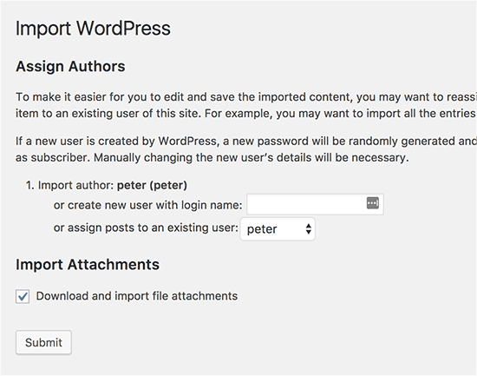Uncheck Download and import file attachments
This screenshot has height=376, width=477.
point(23,296)
